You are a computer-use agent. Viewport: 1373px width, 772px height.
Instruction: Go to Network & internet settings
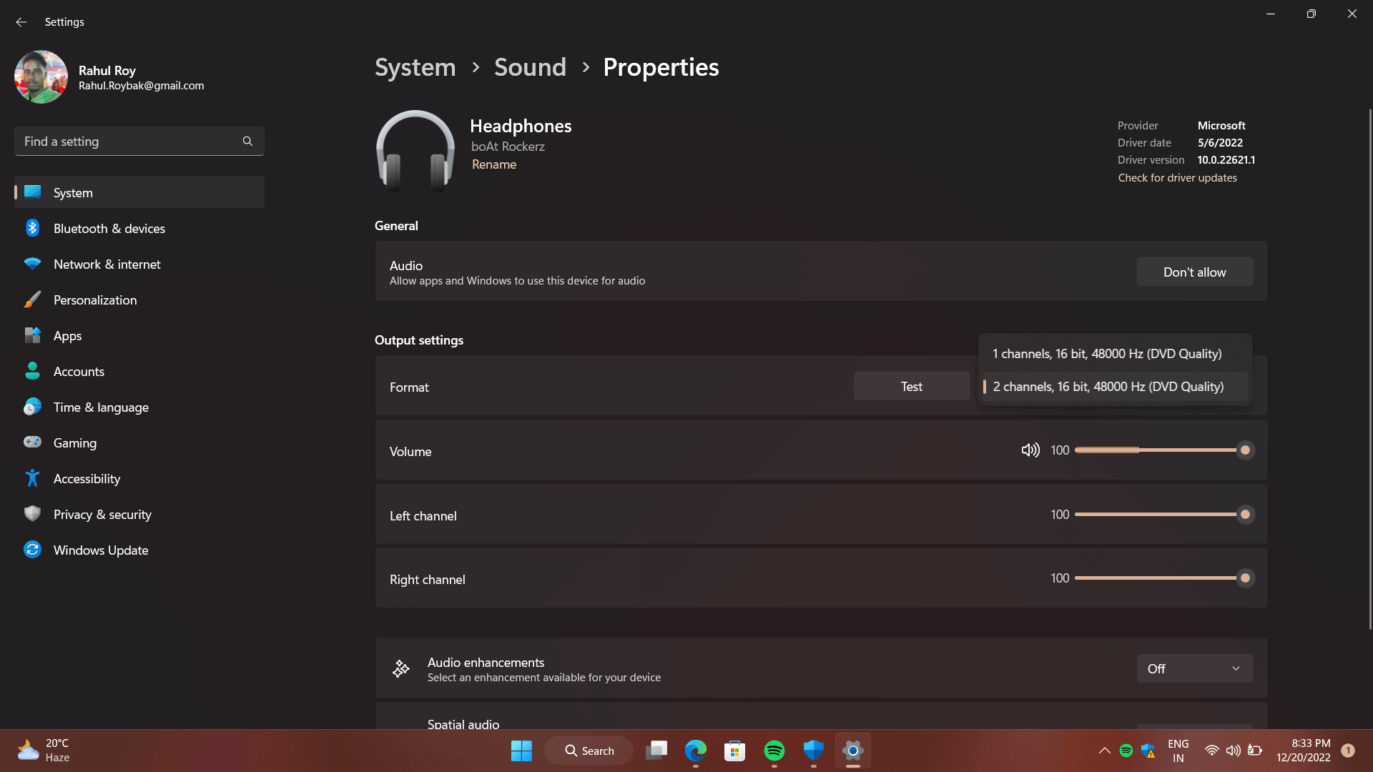(x=139, y=264)
